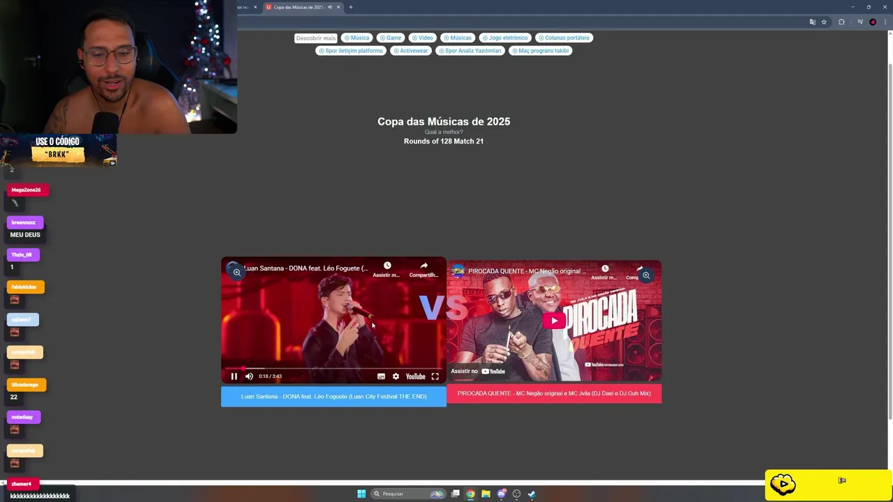Open the Windows Start menu

coord(361,494)
